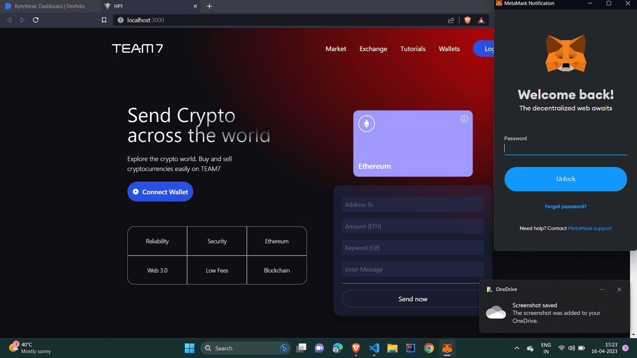Click the Send now button
The height and width of the screenshot is (358, 637).
pos(413,299)
